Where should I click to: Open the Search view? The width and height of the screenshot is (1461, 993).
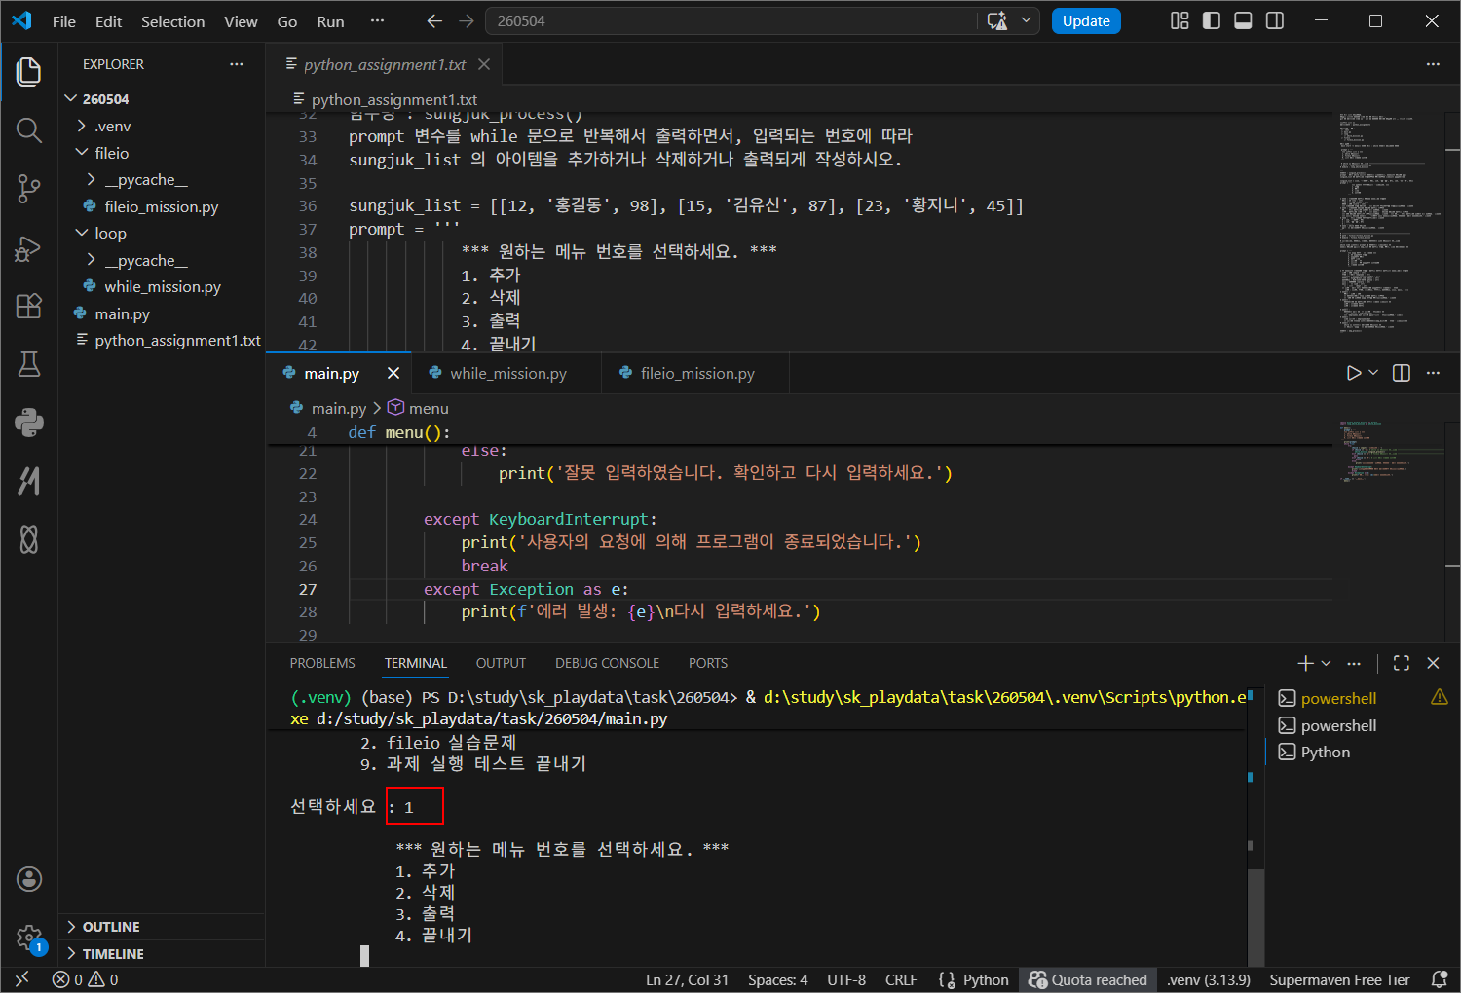(29, 130)
